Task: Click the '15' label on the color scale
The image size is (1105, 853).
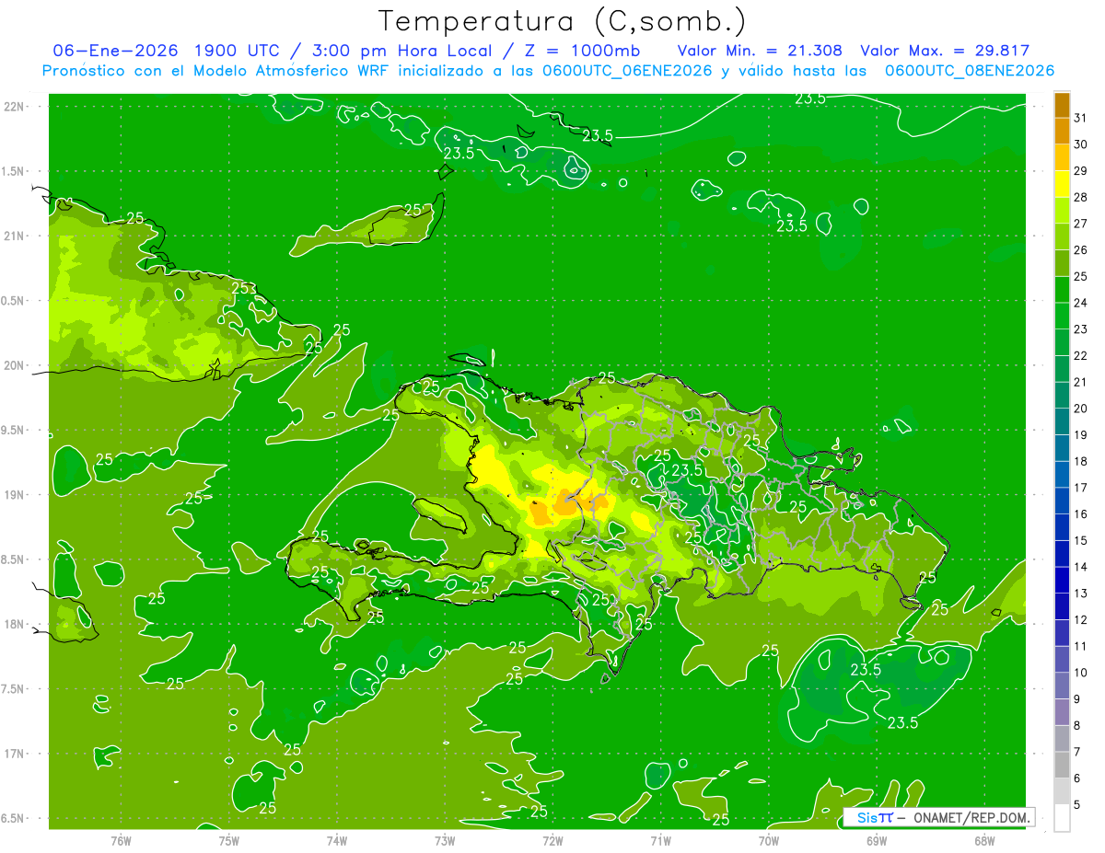Action: click(x=1080, y=540)
